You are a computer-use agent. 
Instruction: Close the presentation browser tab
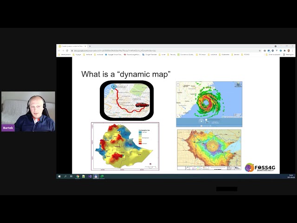coord(85,46)
